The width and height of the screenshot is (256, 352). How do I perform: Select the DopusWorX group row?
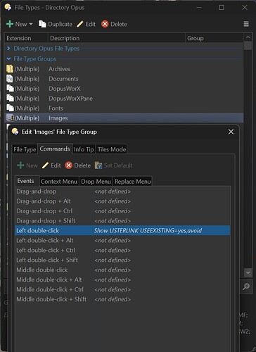coord(124,89)
